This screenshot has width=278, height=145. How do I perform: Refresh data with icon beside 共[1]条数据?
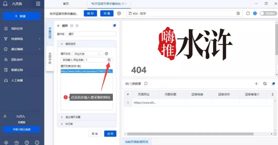coord(146,83)
